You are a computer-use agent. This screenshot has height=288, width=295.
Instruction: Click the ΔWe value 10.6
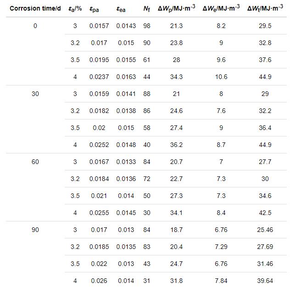click(221, 77)
